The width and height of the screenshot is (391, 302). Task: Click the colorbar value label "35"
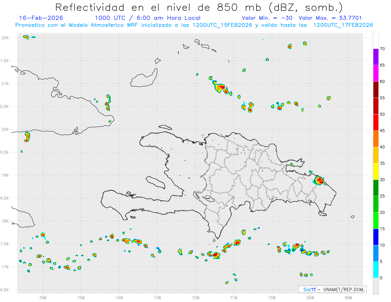coord(382,163)
